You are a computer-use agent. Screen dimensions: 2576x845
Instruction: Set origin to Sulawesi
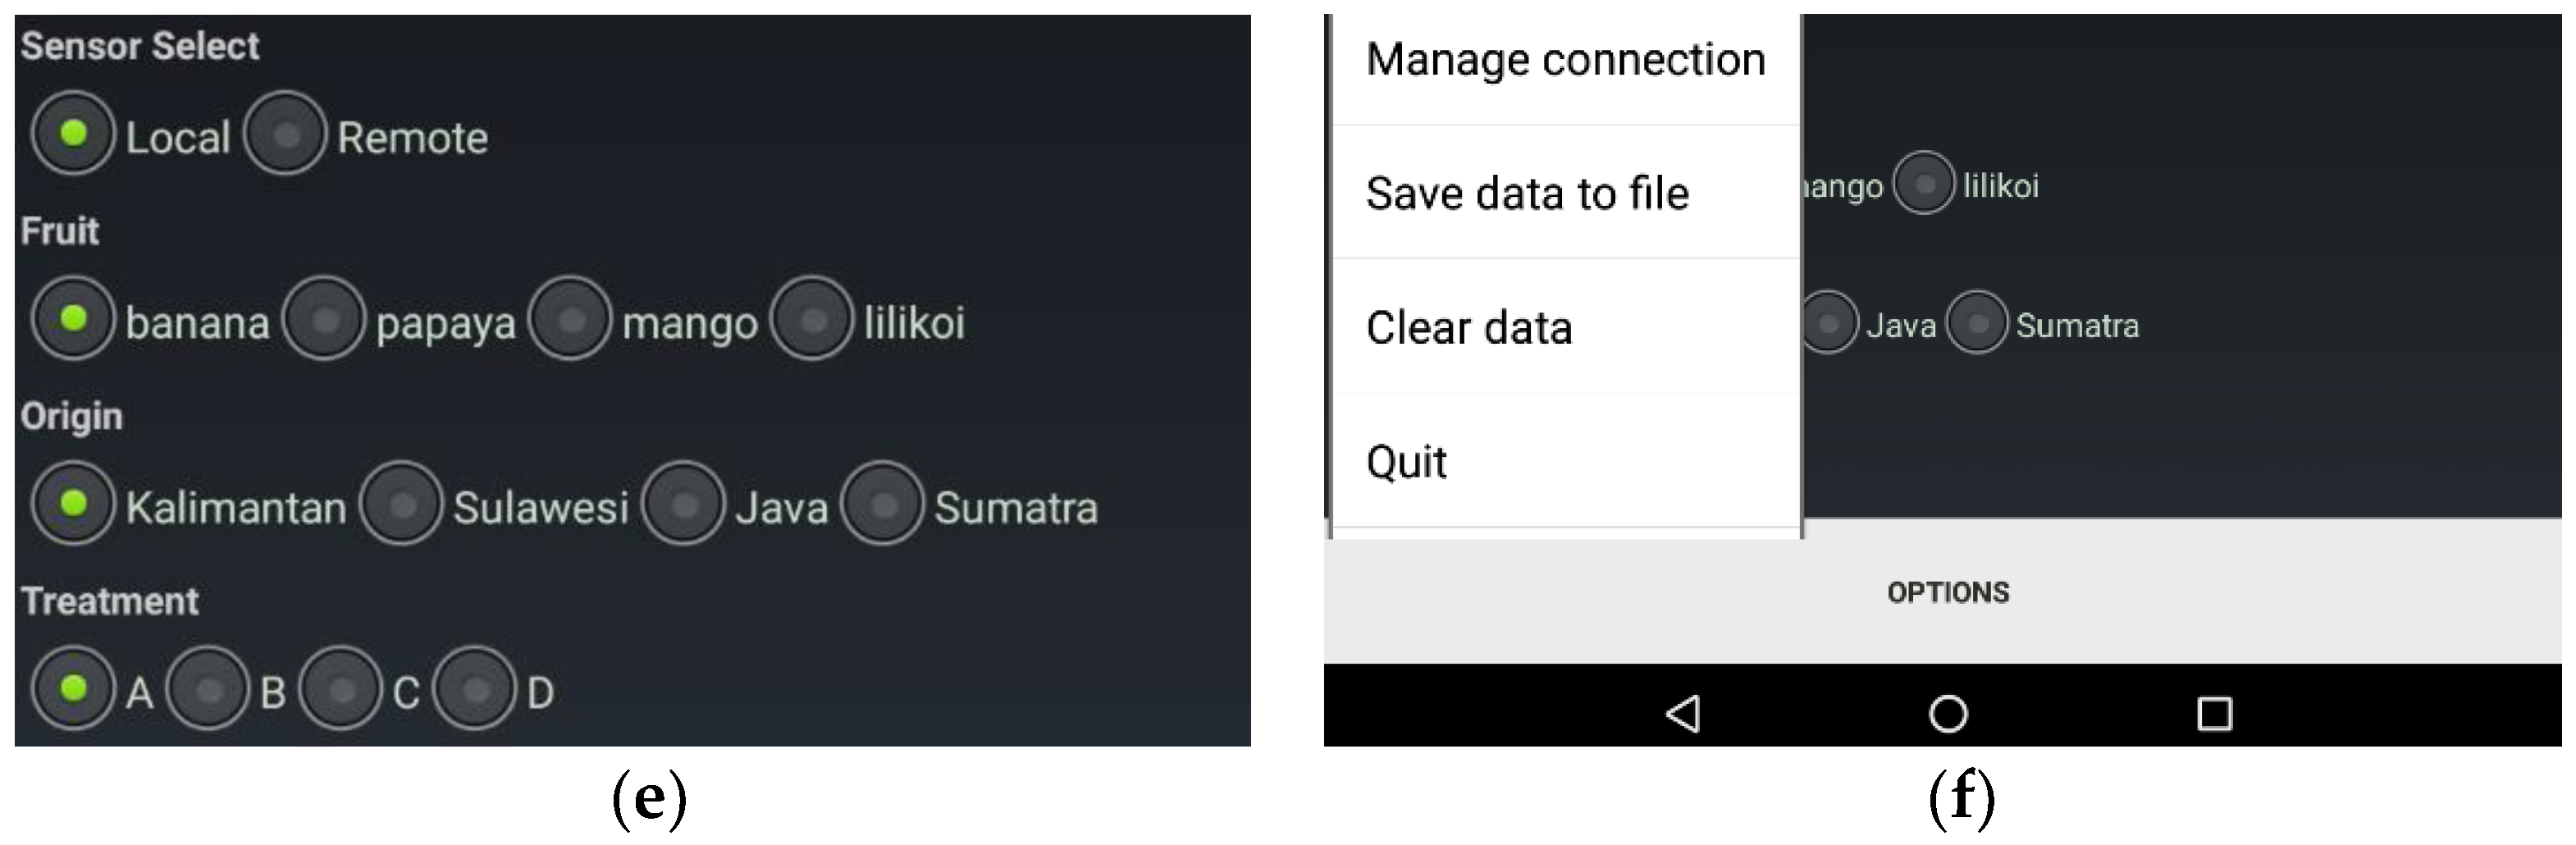(401, 504)
